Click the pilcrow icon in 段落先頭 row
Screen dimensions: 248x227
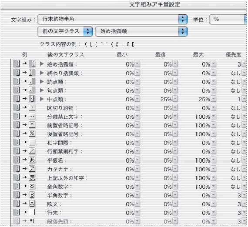point(32,220)
